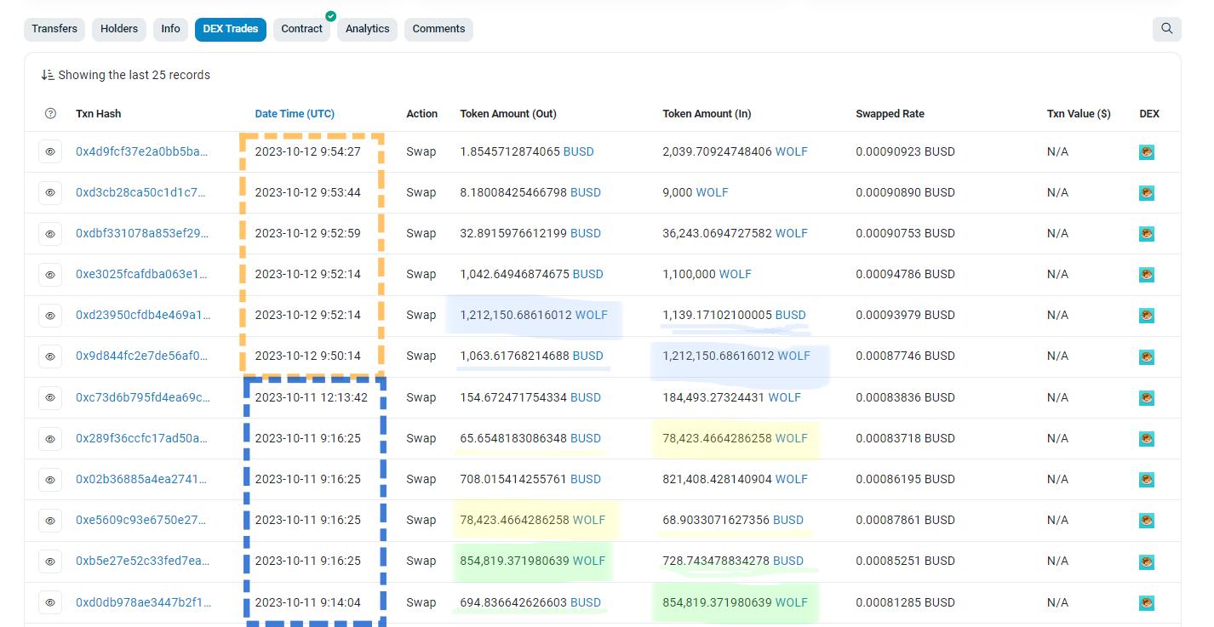Open the search icon button

click(1166, 29)
